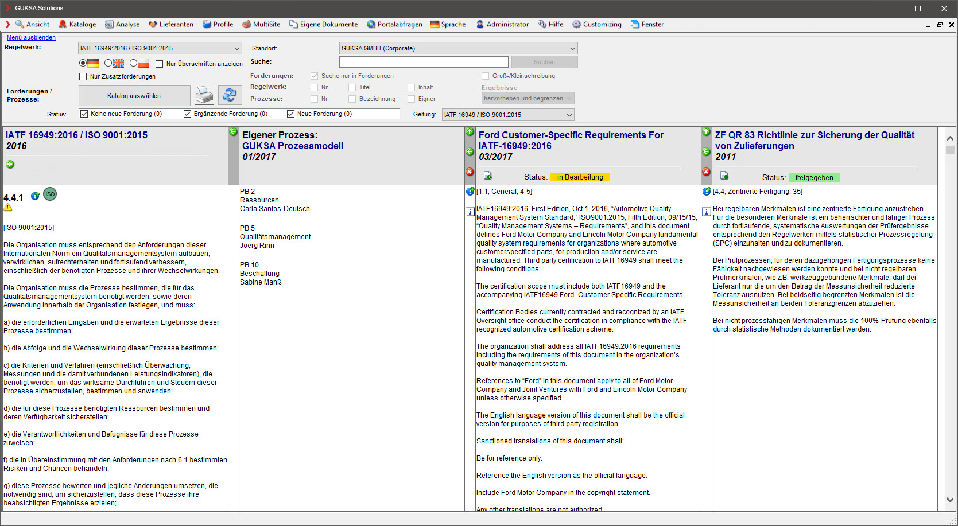The height and width of the screenshot is (526, 958).
Task: Check the Eigner checkbox
Action: pyautogui.click(x=411, y=99)
